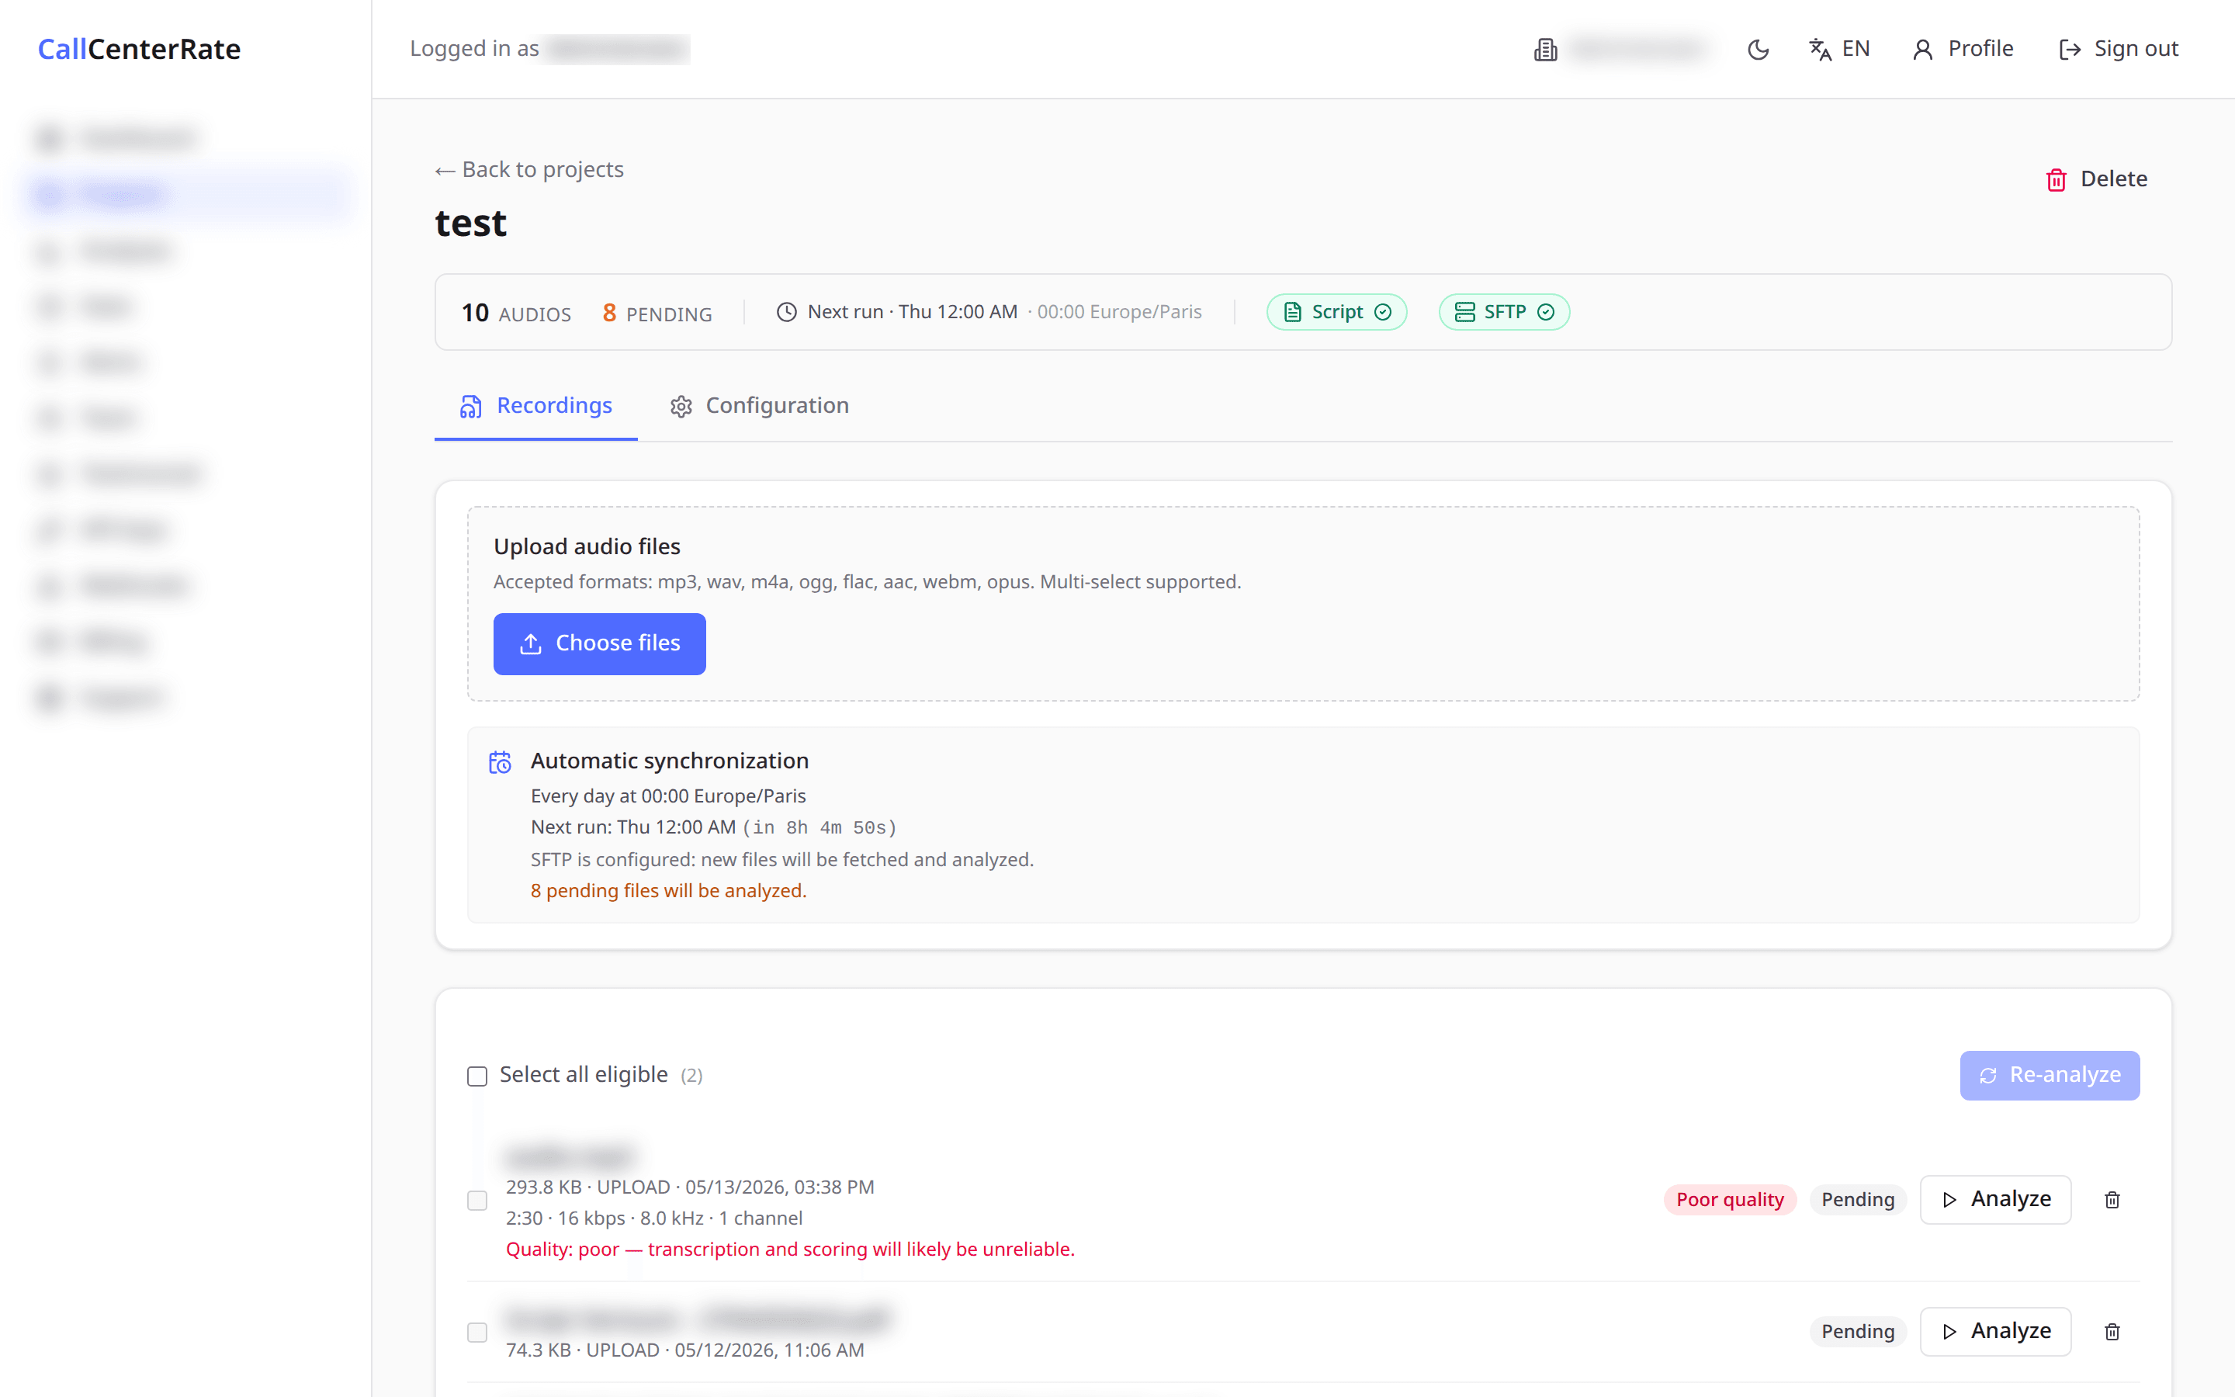
Task: Delete the 74.3 KB recording via trash icon
Action: (x=2112, y=1333)
